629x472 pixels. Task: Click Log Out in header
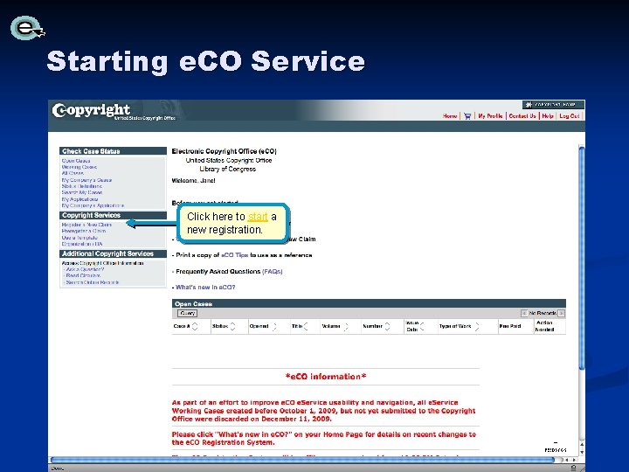click(570, 116)
